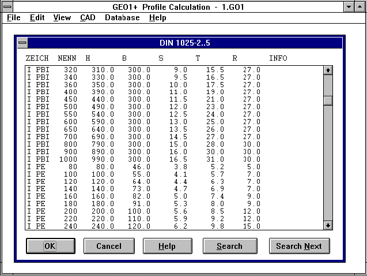Maximize the GEO1+ Profile Calculation window
This screenshot has height=276, width=367.
click(x=360, y=6)
